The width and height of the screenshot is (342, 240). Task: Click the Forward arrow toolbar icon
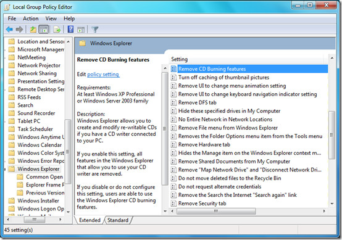click(x=19, y=29)
